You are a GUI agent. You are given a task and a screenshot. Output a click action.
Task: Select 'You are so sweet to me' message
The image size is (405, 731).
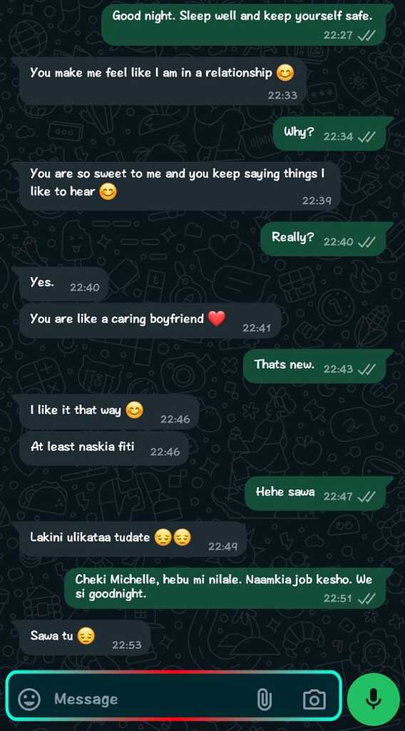pyautogui.click(x=180, y=186)
